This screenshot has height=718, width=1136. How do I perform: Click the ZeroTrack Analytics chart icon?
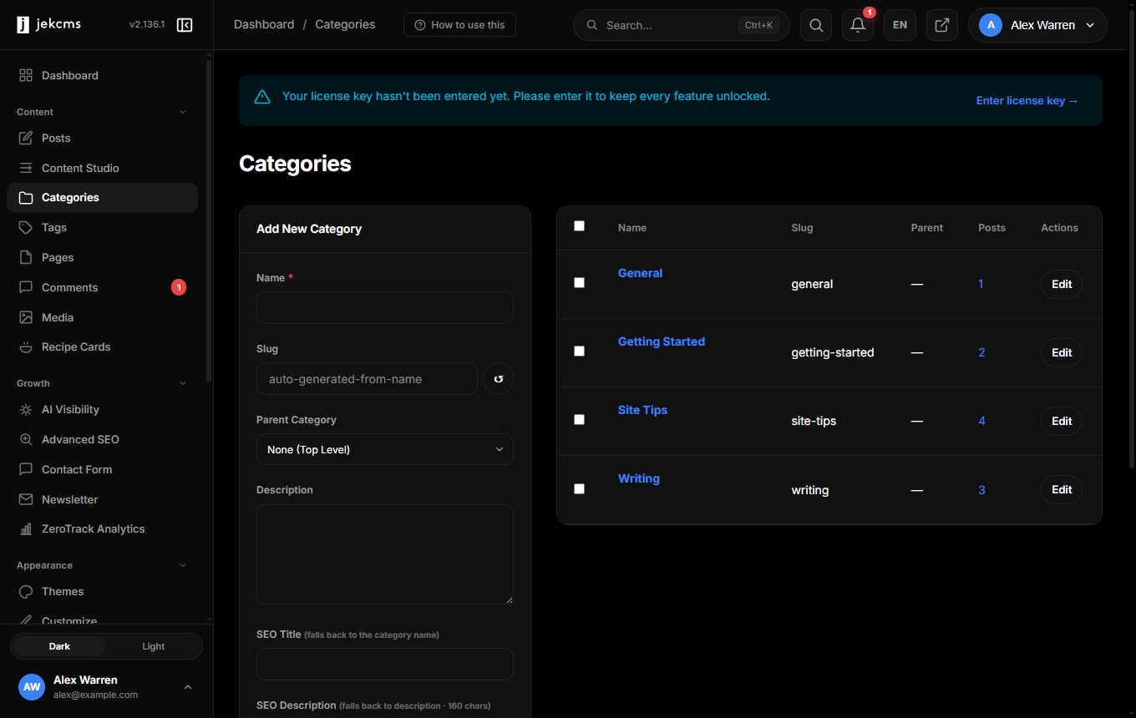[26, 528]
